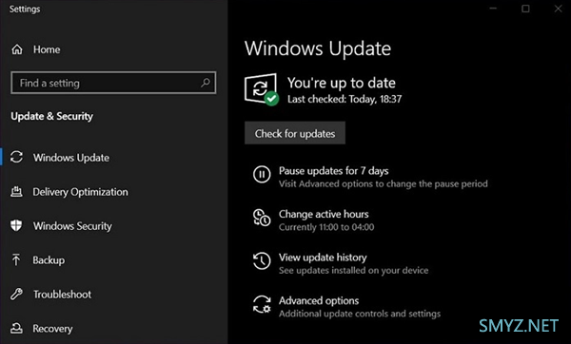Click the Check for updates button

(295, 133)
